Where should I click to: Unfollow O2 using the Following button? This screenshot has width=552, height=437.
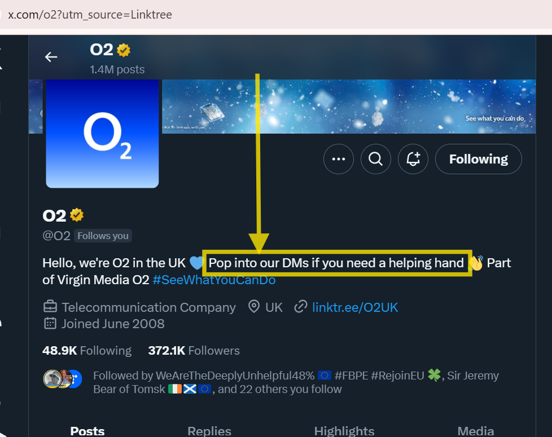click(478, 159)
